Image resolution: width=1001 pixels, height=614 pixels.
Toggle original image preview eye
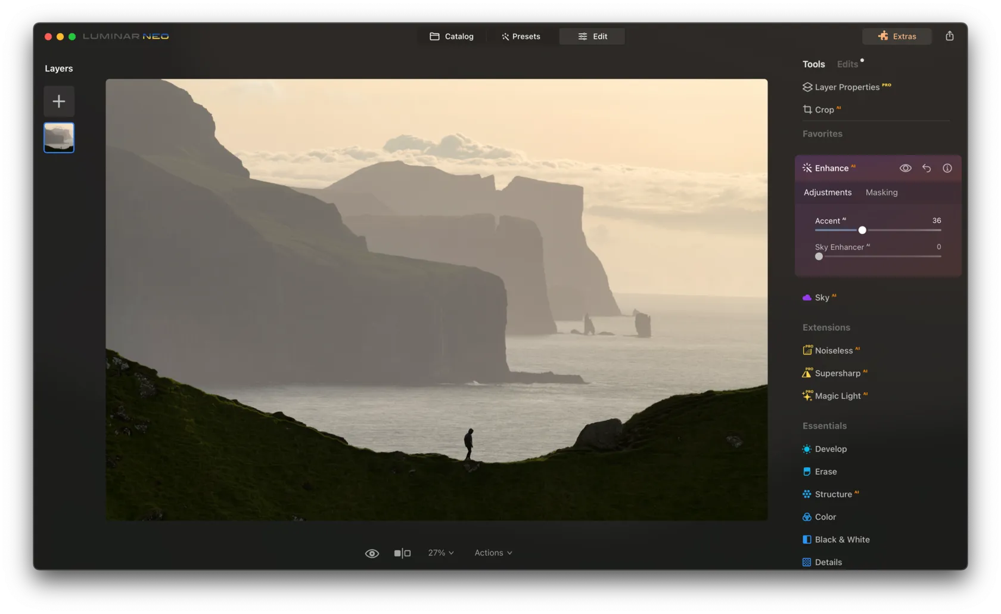point(372,553)
